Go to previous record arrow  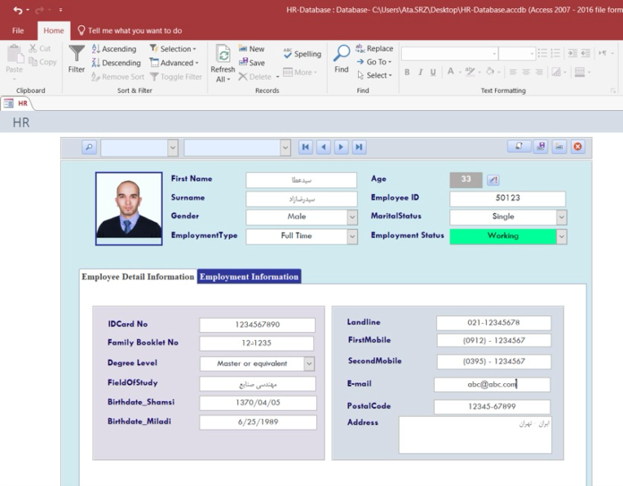pyautogui.click(x=324, y=148)
